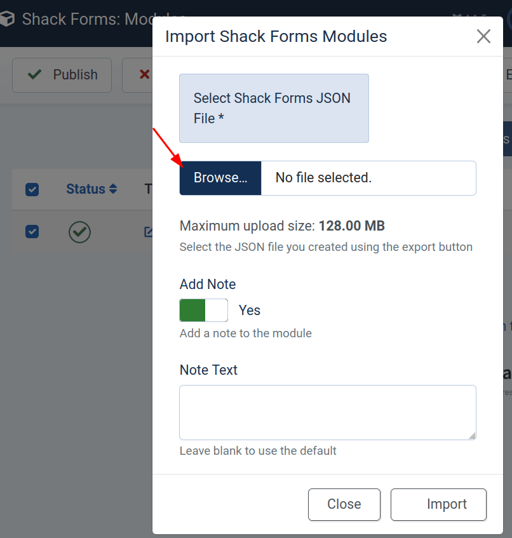
Task: Click the Close button in dialog footer
Action: pyautogui.click(x=344, y=504)
